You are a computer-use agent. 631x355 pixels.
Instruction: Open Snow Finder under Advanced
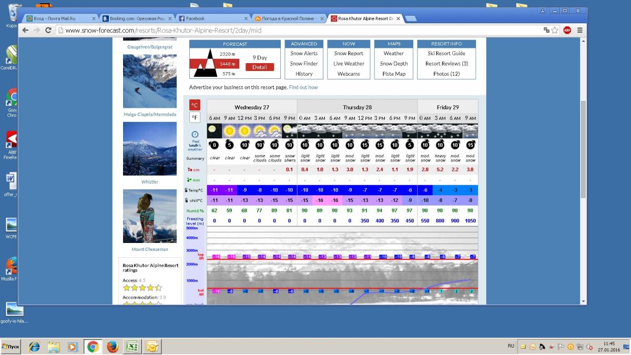[x=304, y=64]
